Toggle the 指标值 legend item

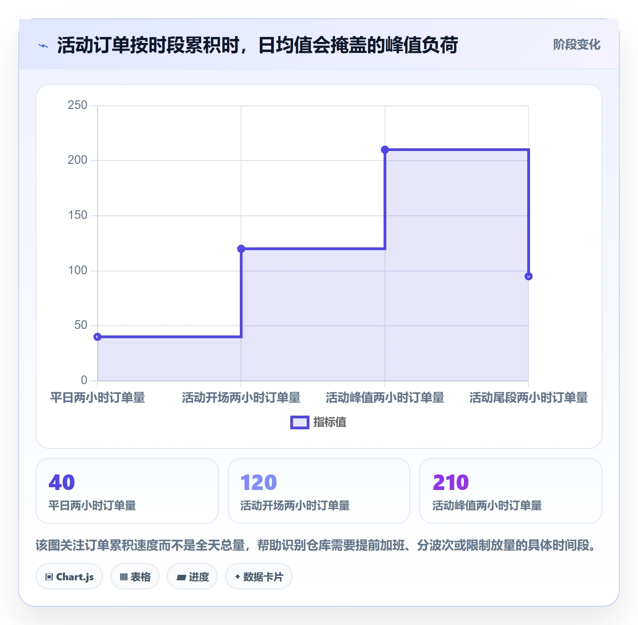point(319,422)
